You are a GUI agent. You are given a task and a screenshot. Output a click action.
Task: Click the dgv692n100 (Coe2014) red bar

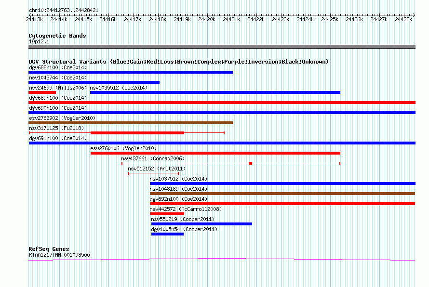282,204
